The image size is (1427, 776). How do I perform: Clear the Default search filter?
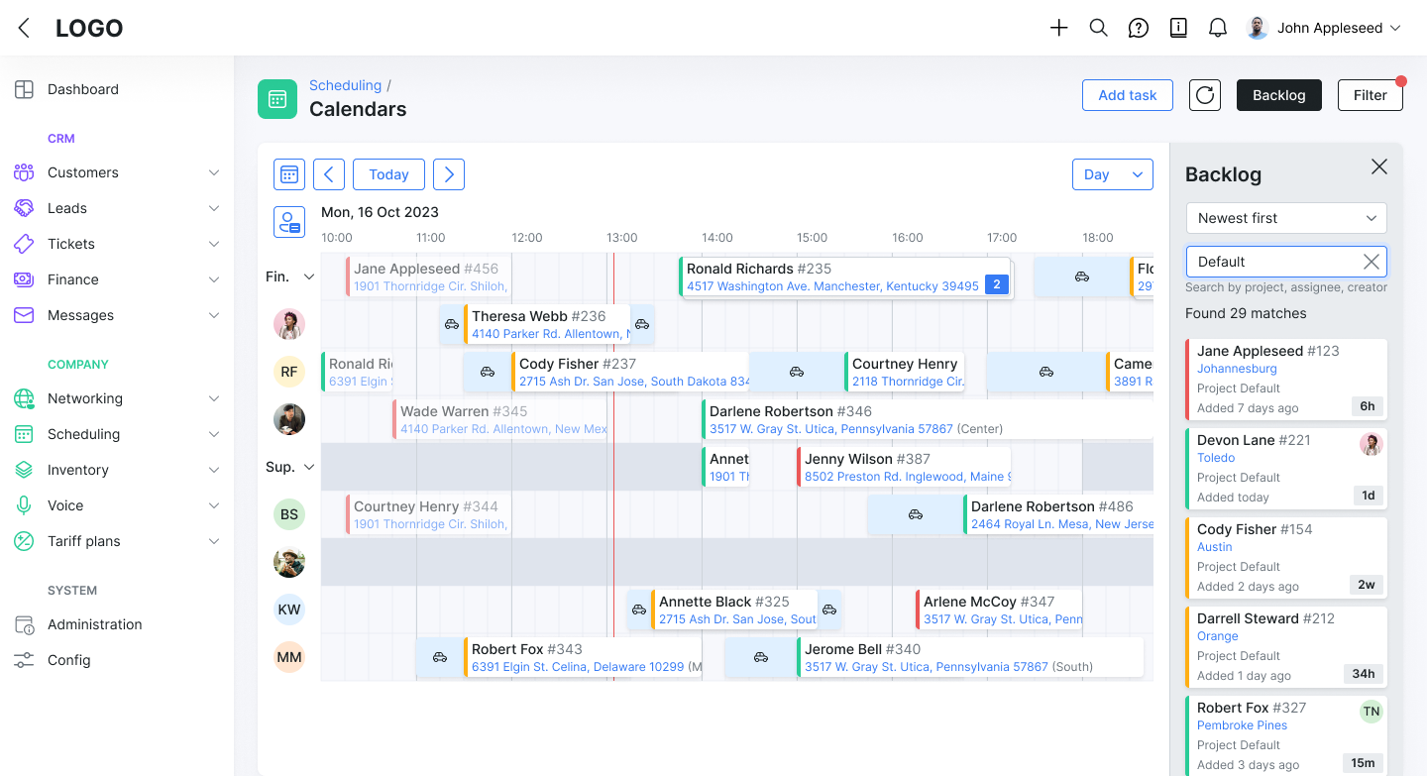(1371, 261)
